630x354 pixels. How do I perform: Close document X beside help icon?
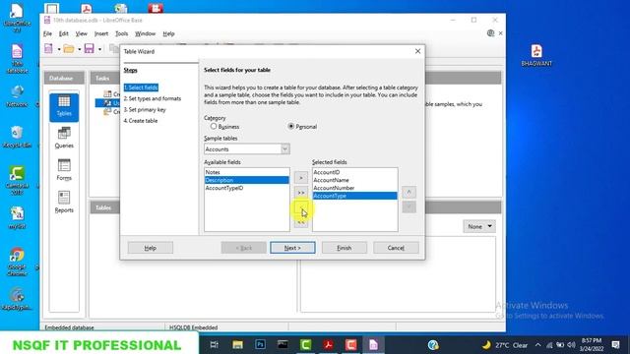coord(501,33)
